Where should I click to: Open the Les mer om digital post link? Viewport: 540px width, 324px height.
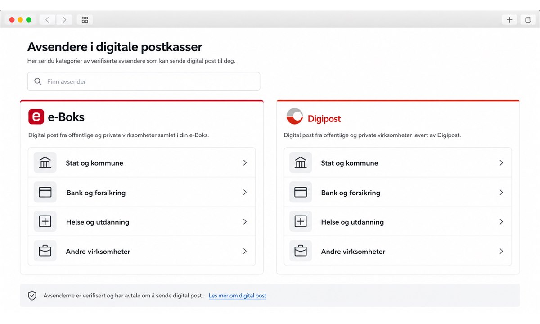pyautogui.click(x=238, y=296)
